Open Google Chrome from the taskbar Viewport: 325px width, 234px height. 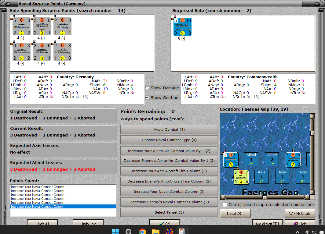[x=142, y=231]
